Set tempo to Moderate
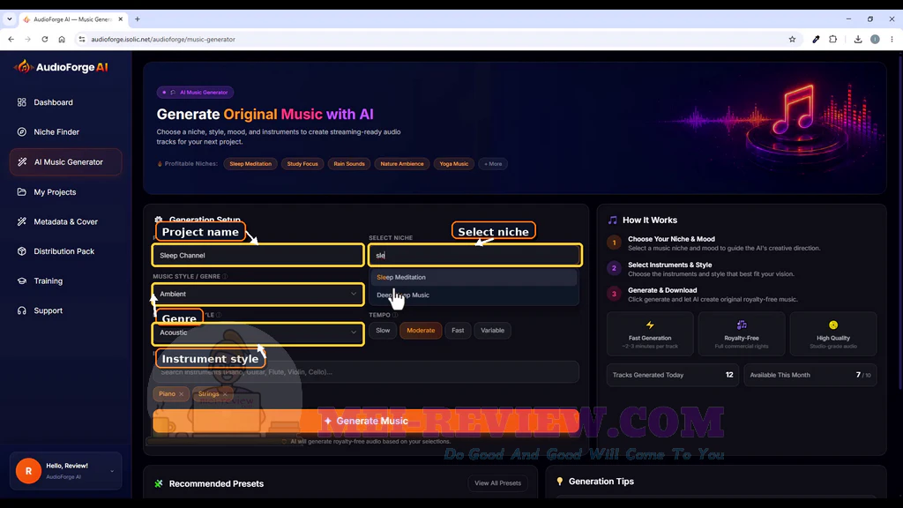The height and width of the screenshot is (508, 903). (421, 331)
